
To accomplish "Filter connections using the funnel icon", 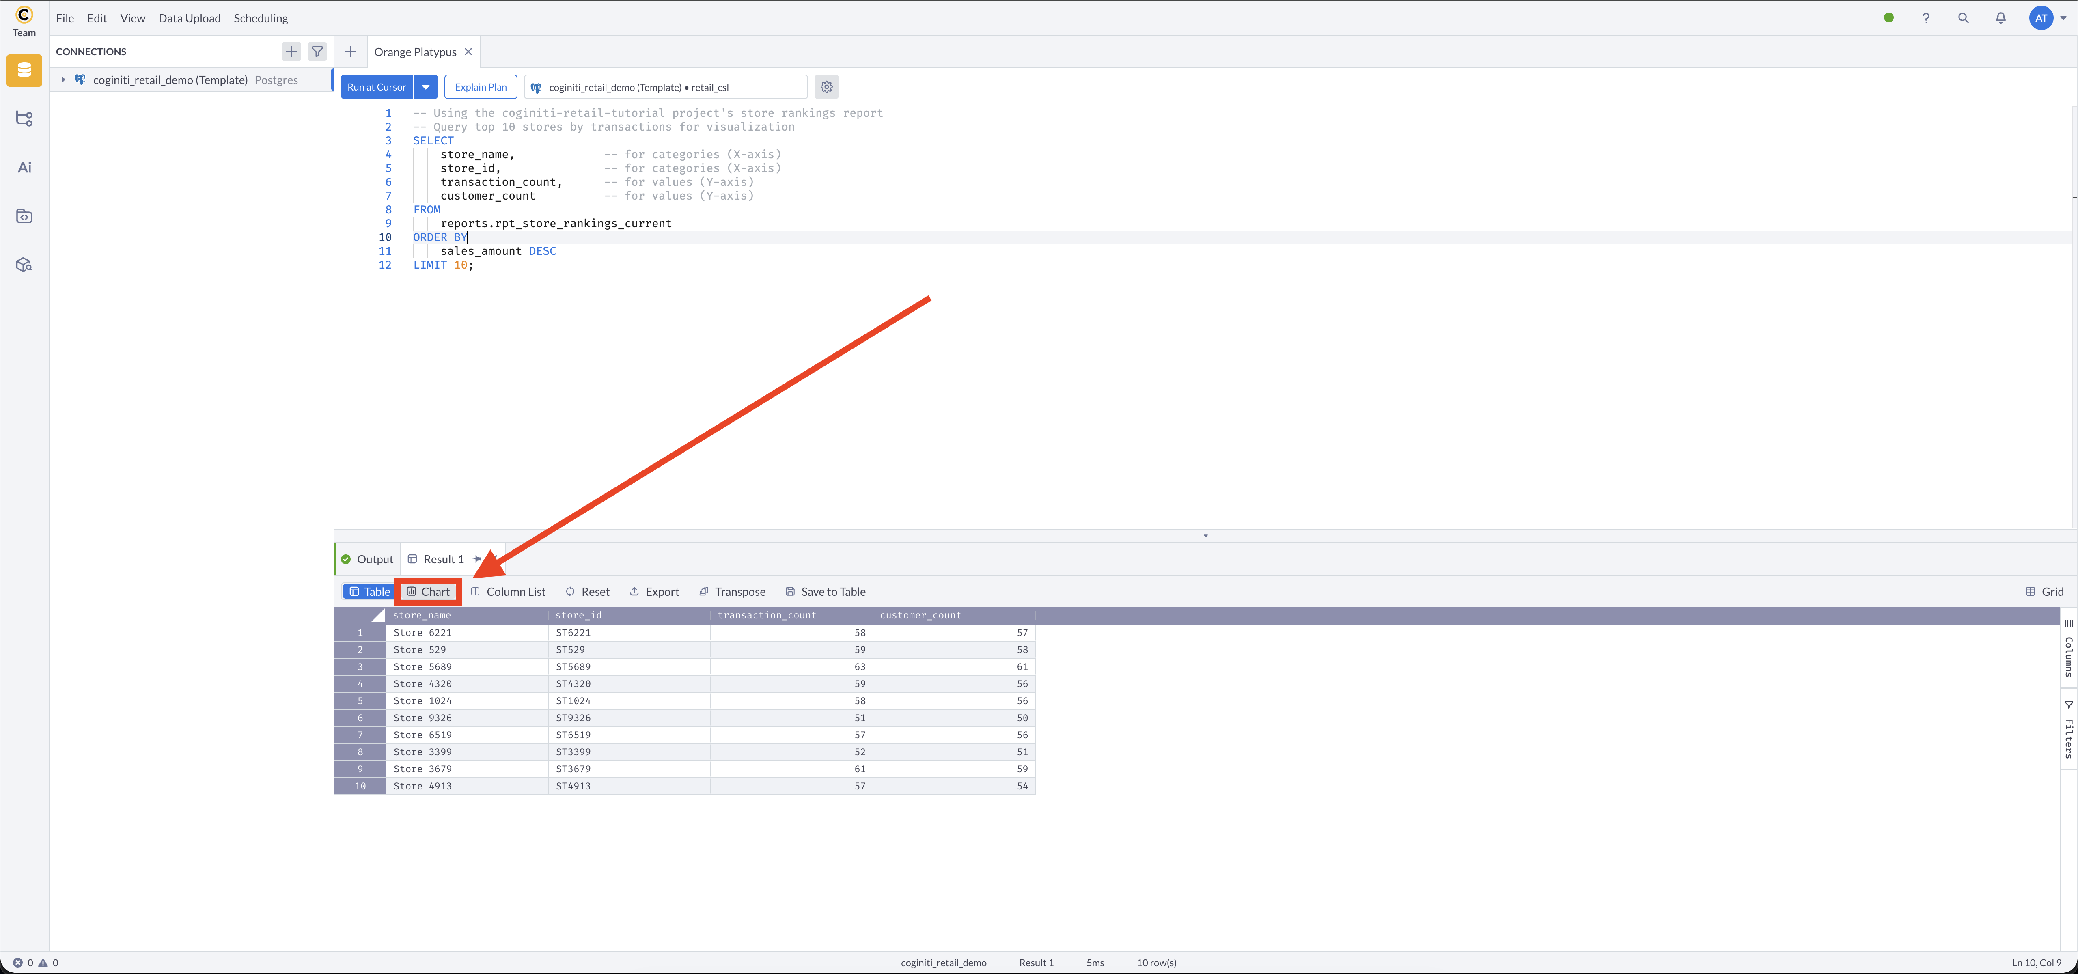I will 318,52.
